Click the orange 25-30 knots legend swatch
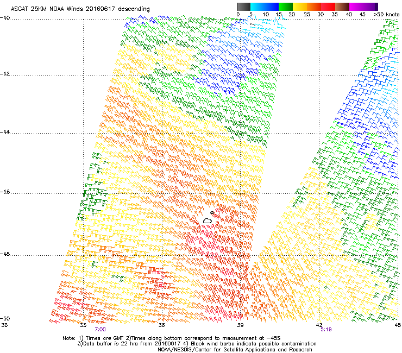Image resolution: width=402 pixels, height=353 pixels. click(x=314, y=7)
